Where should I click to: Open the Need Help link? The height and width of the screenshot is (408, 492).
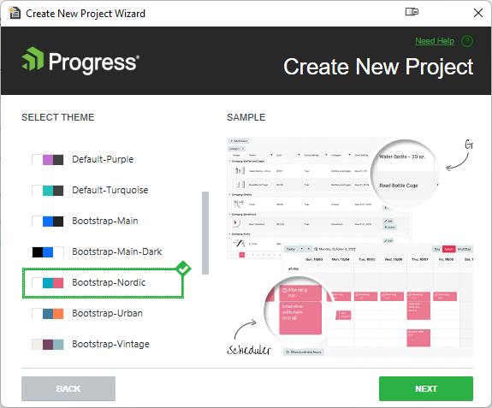[435, 41]
